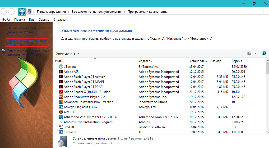Click Atheros Driver Installation icon
The height and width of the screenshot is (148, 269).
pyautogui.click(x=61, y=122)
